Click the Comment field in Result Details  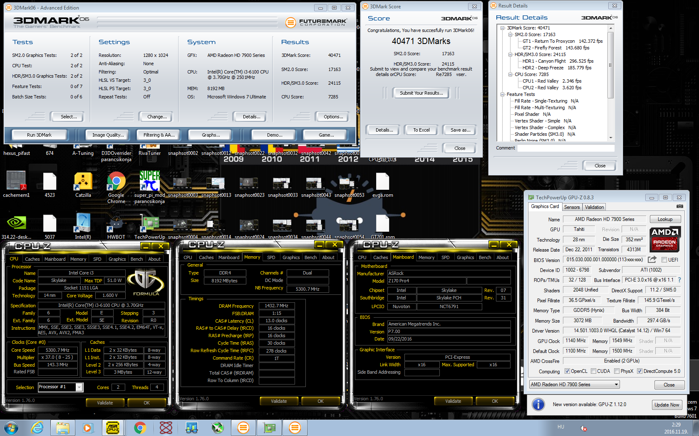pyautogui.click(x=566, y=148)
